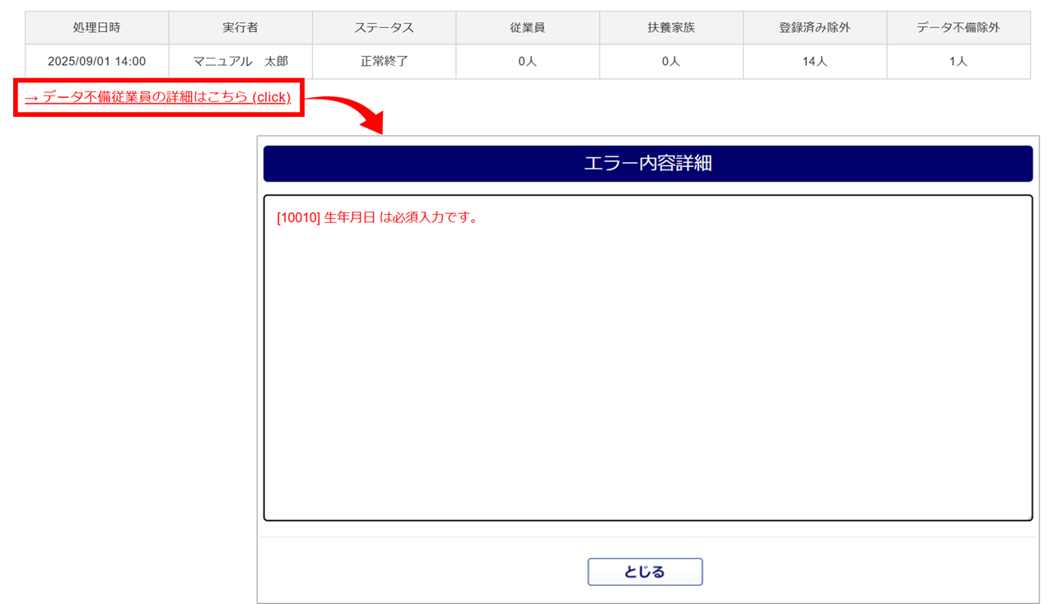
Task: Click the とじる button
Action: click(x=645, y=572)
